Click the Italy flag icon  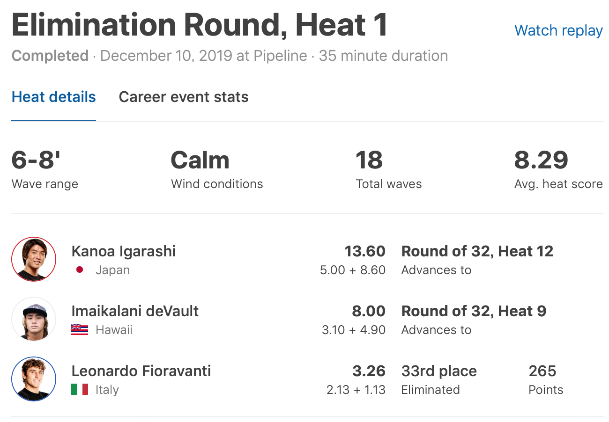pos(80,390)
